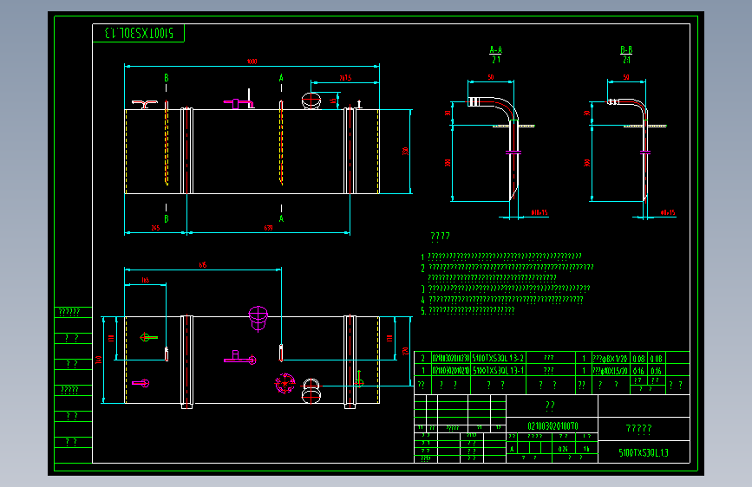Select the magenta filler neck circle in the plan view
The image size is (752, 487).
258,318
